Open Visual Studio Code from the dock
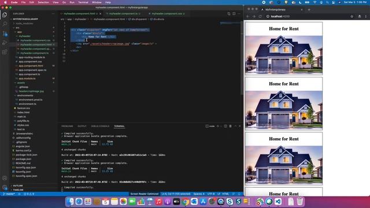The height and width of the screenshot is (208, 370). [278, 202]
